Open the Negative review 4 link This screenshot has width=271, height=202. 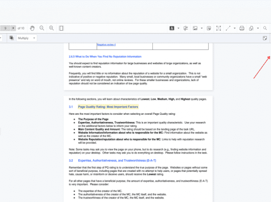click(x=106, y=45)
